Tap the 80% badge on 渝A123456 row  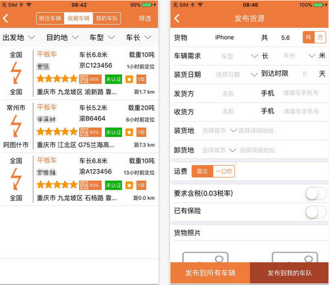pyautogui.click(x=90, y=185)
